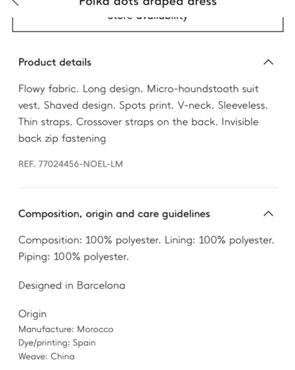Tap the Invisible back zip fastening text
This screenshot has width=295, height=370.
(138, 130)
